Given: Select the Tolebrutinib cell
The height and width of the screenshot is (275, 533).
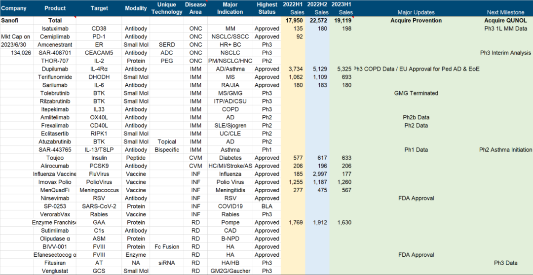Looking at the screenshot, I should pyautogui.click(x=55, y=93).
